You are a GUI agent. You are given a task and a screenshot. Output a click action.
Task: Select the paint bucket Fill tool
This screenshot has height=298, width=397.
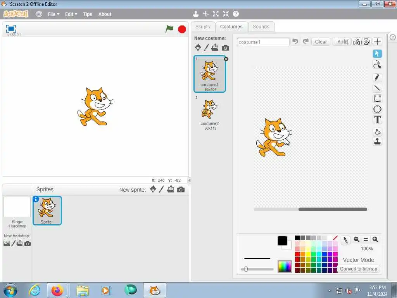tap(377, 132)
